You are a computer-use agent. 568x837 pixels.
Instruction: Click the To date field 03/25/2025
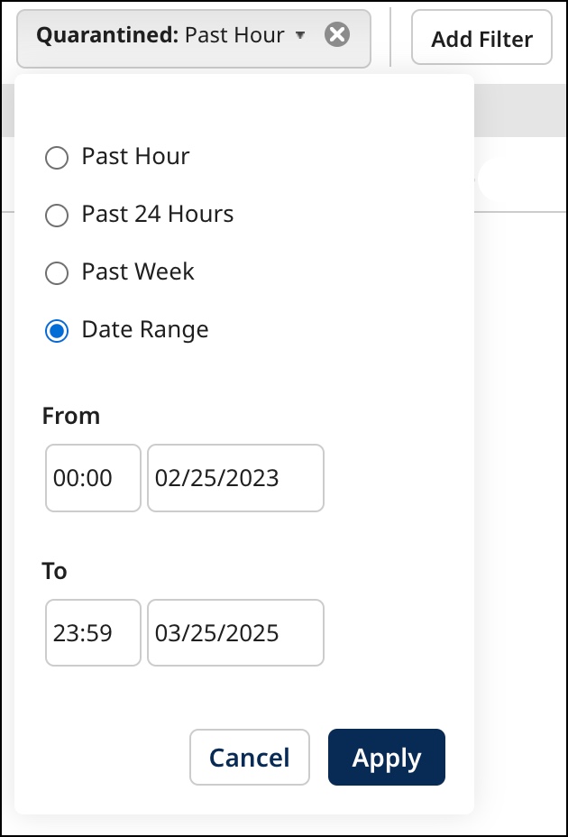(x=235, y=632)
